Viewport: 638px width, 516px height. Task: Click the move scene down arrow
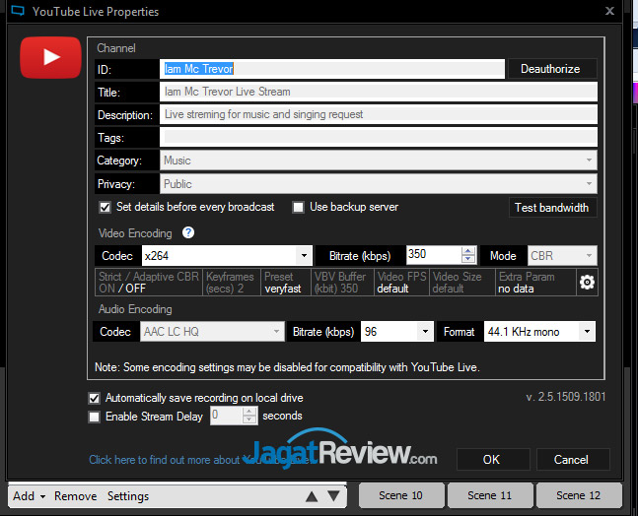(333, 496)
